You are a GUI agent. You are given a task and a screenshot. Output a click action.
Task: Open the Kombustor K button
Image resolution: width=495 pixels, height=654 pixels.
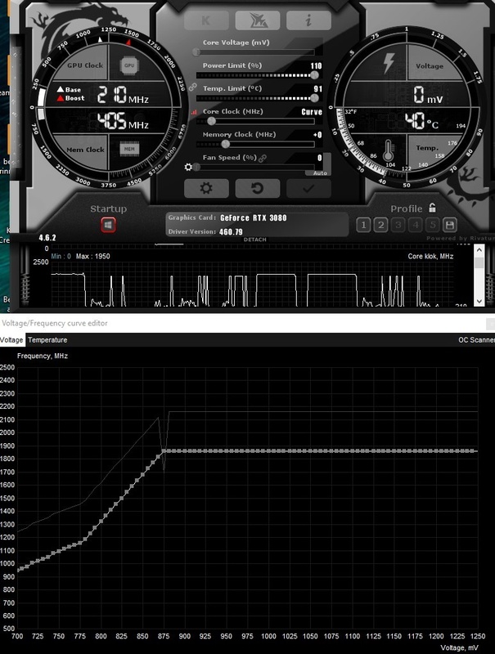click(x=206, y=20)
